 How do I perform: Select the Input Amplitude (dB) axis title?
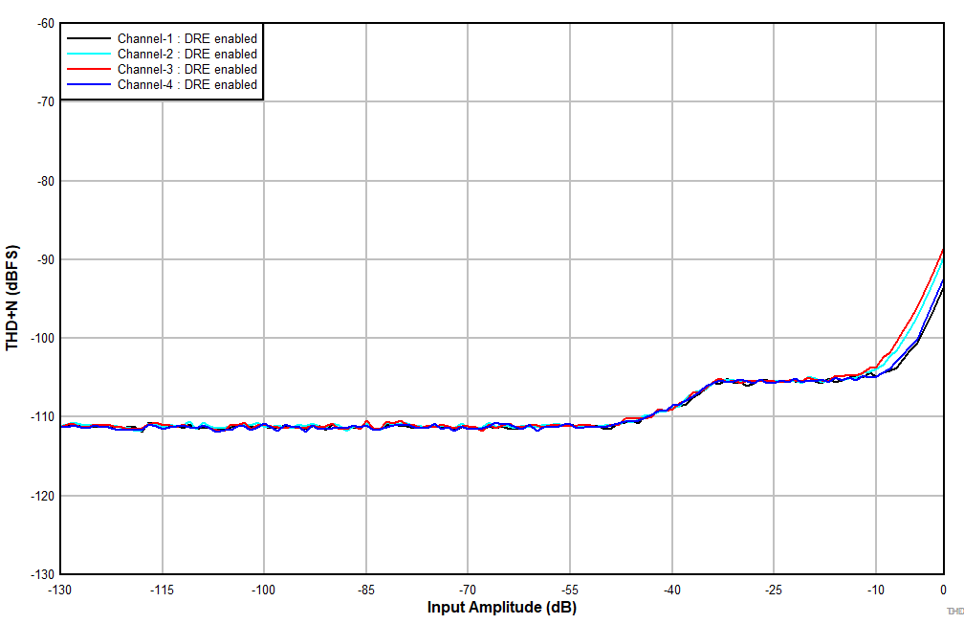click(501, 606)
